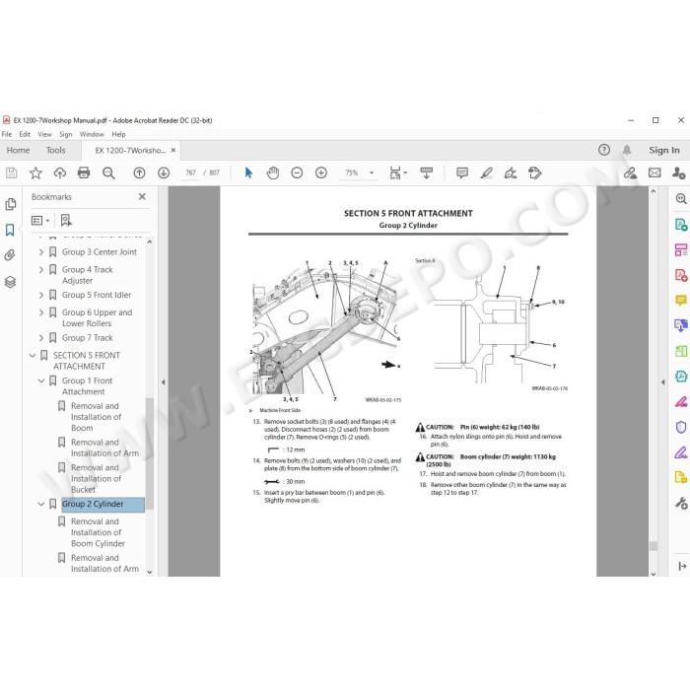The width and height of the screenshot is (690, 690).
Task: Expand Group 4 Track Adjuster bookmark
Action: 41,270
